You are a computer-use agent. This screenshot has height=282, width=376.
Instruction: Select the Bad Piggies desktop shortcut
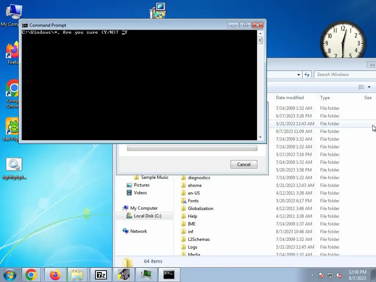pos(11,130)
